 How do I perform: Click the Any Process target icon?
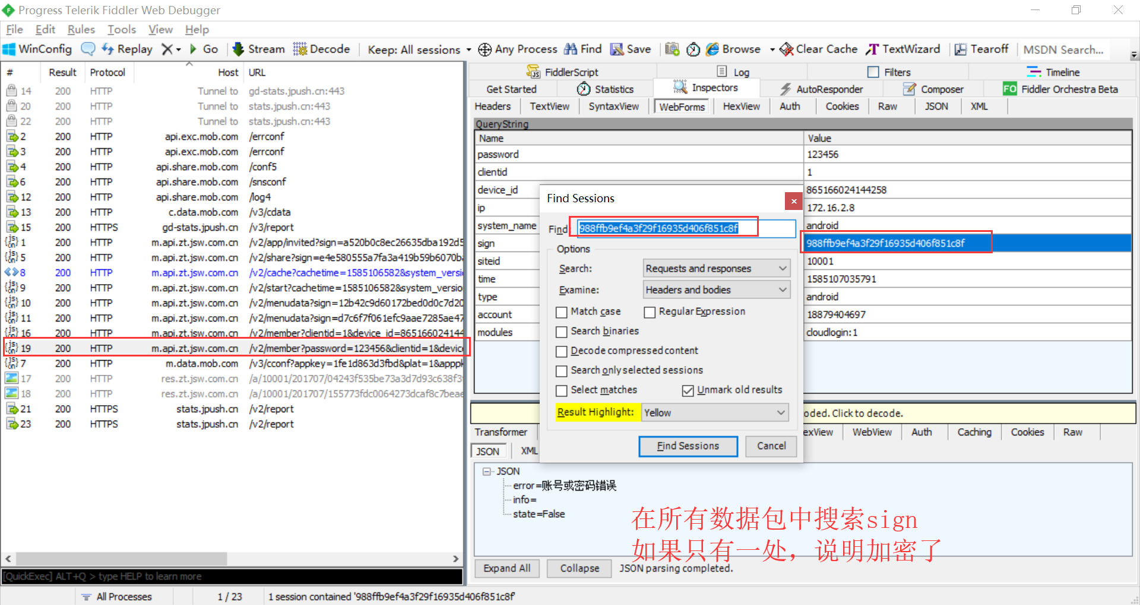point(484,49)
